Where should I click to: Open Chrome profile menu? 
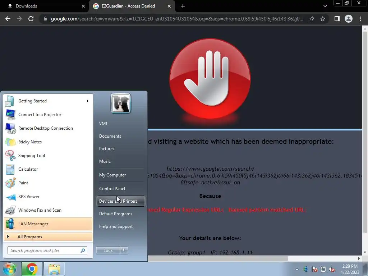(349, 19)
